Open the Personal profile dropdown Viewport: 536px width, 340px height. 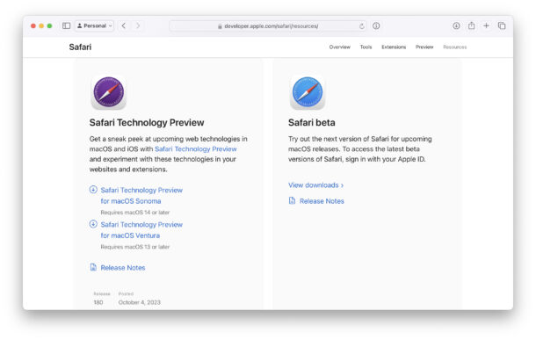(95, 25)
